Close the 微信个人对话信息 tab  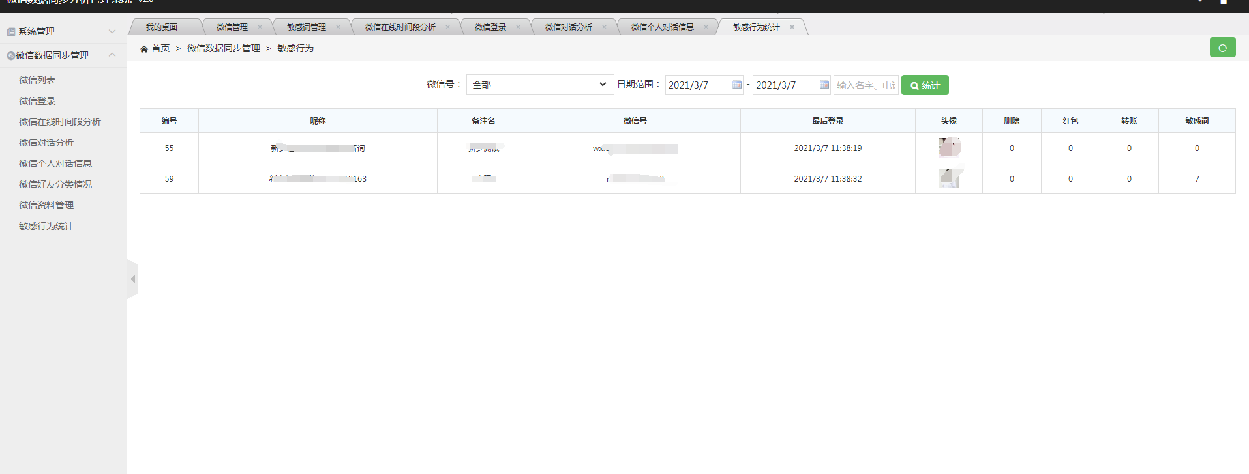pyautogui.click(x=706, y=27)
